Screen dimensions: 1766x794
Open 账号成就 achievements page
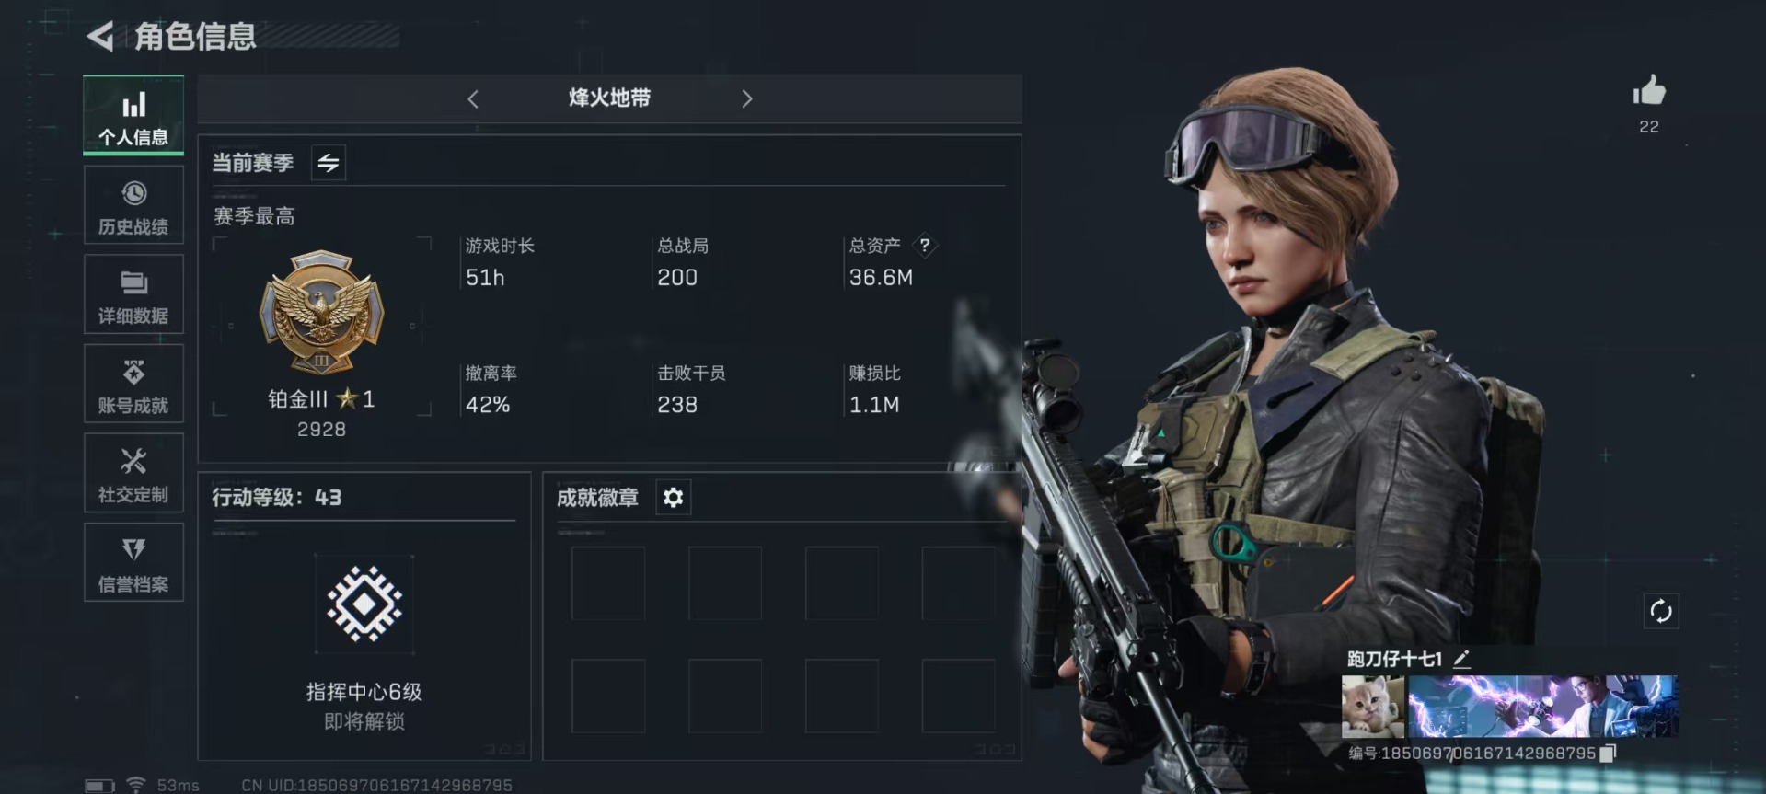(133, 384)
